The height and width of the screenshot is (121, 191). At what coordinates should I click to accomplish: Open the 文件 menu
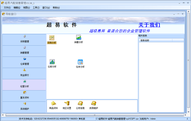[x=7, y=8]
